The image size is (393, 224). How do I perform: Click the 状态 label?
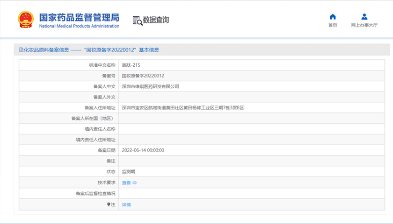pos(111,172)
